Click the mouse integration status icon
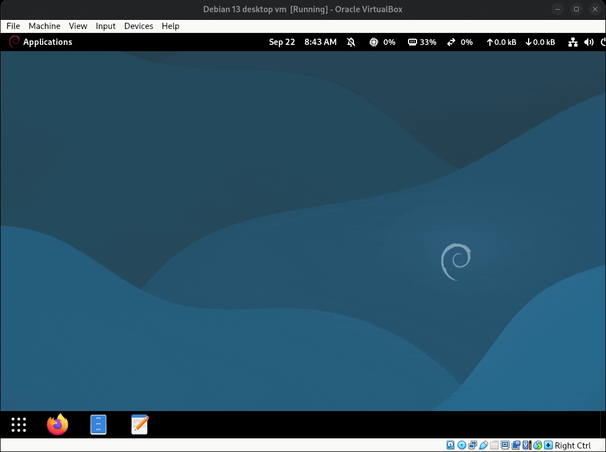 [x=538, y=445]
